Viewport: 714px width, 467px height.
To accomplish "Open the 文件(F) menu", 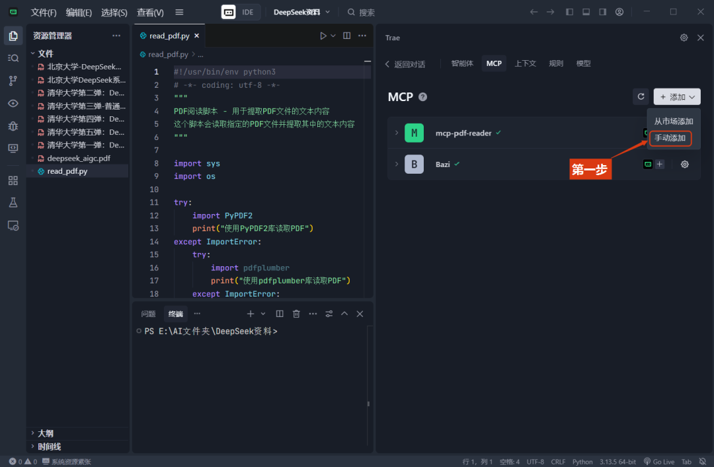I will (44, 13).
